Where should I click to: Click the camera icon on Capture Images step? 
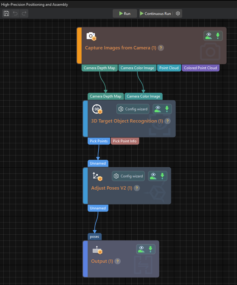91,36
